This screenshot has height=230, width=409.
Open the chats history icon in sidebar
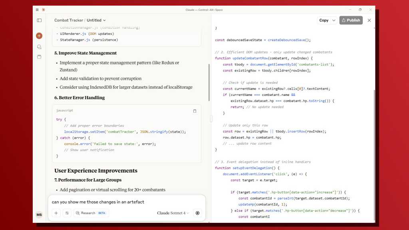point(39,47)
